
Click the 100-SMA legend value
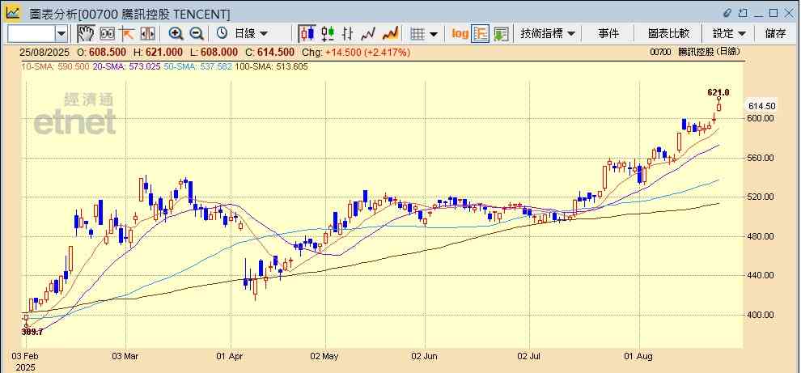pyautogui.click(x=271, y=66)
